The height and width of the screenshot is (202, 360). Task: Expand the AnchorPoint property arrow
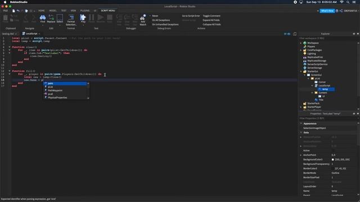point(301,155)
